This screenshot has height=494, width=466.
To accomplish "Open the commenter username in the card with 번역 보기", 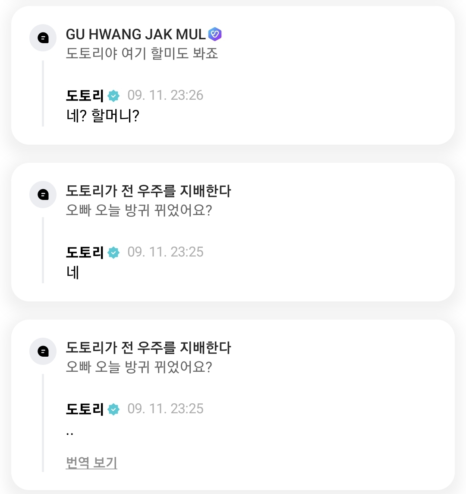I will coord(148,348).
